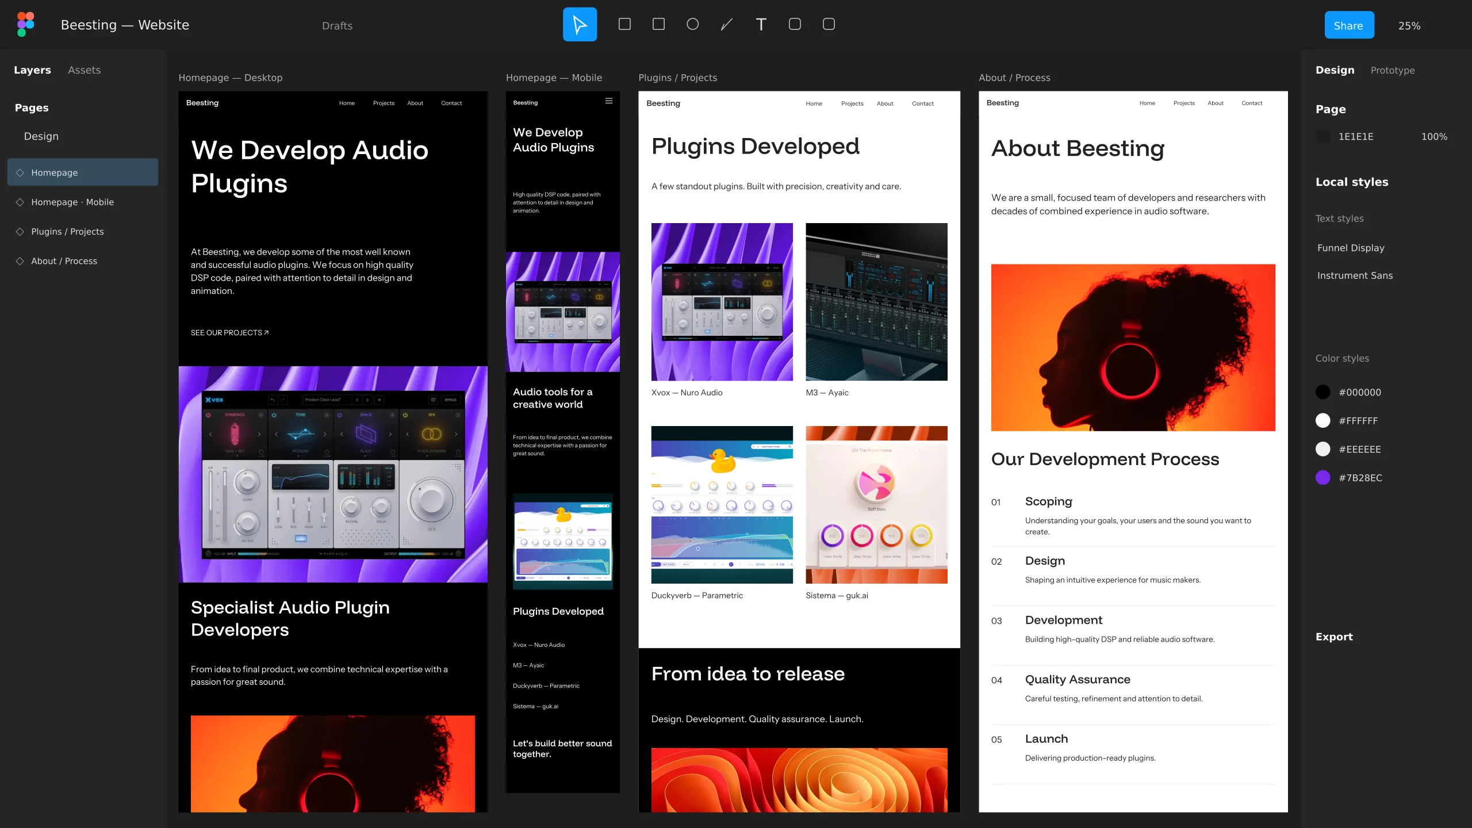Click the diamond icon beside About / Process
The image size is (1472, 828).
(20, 260)
